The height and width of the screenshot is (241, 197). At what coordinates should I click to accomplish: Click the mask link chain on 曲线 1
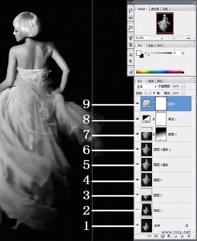[153, 104]
